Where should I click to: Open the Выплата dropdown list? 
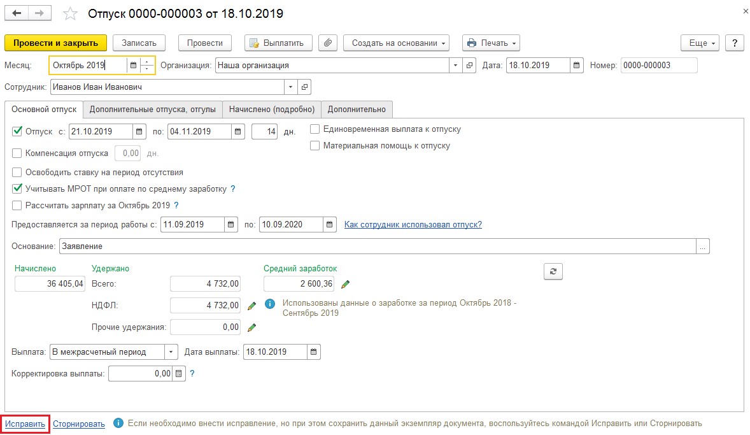[171, 352]
